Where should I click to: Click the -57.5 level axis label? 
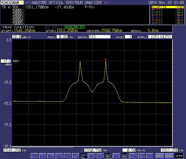coord(7,104)
